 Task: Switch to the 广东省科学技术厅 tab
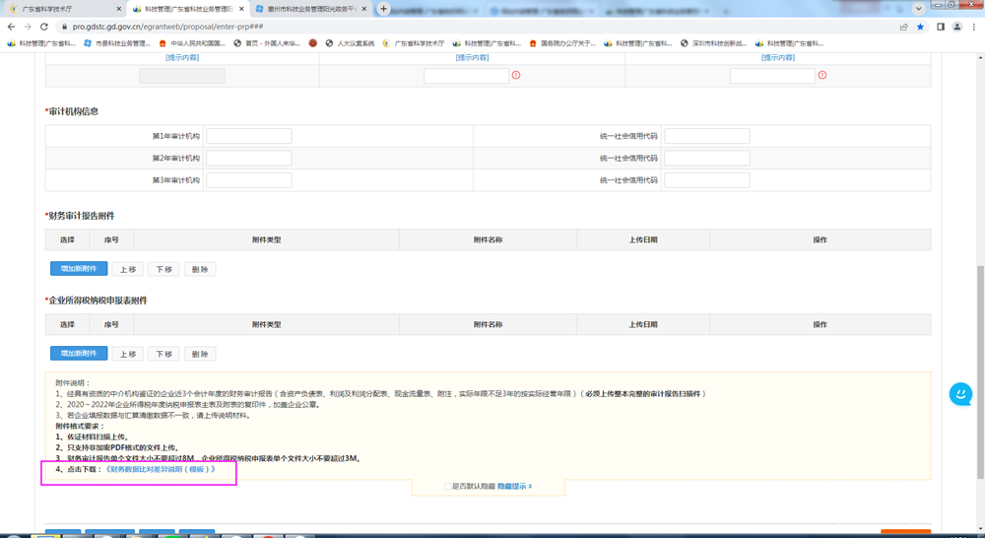point(63,9)
